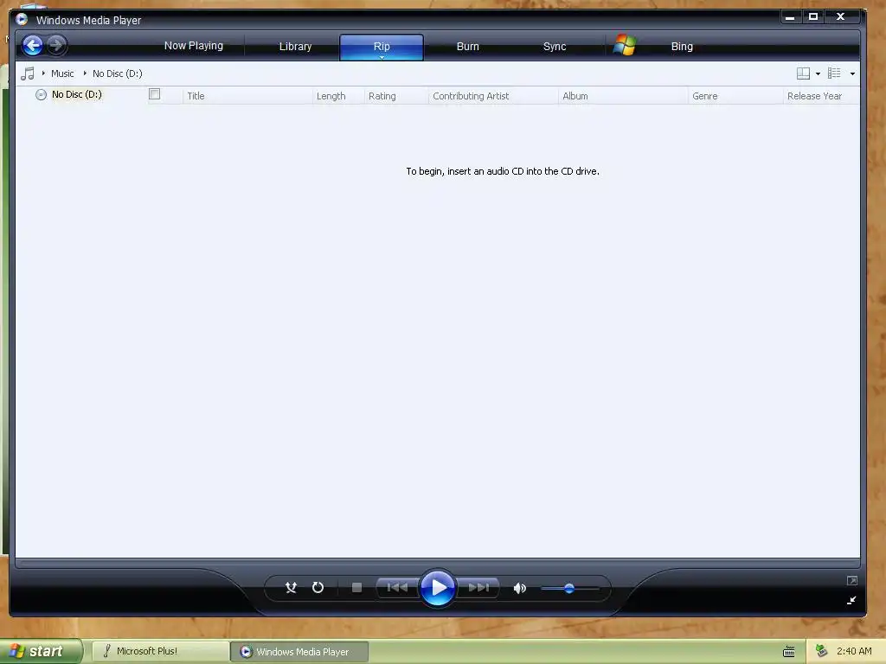Sort by the Length column header
This screenshot has width=886, height=664.
click(338, 95)
